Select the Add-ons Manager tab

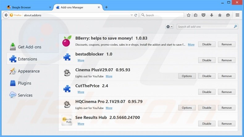78,7
